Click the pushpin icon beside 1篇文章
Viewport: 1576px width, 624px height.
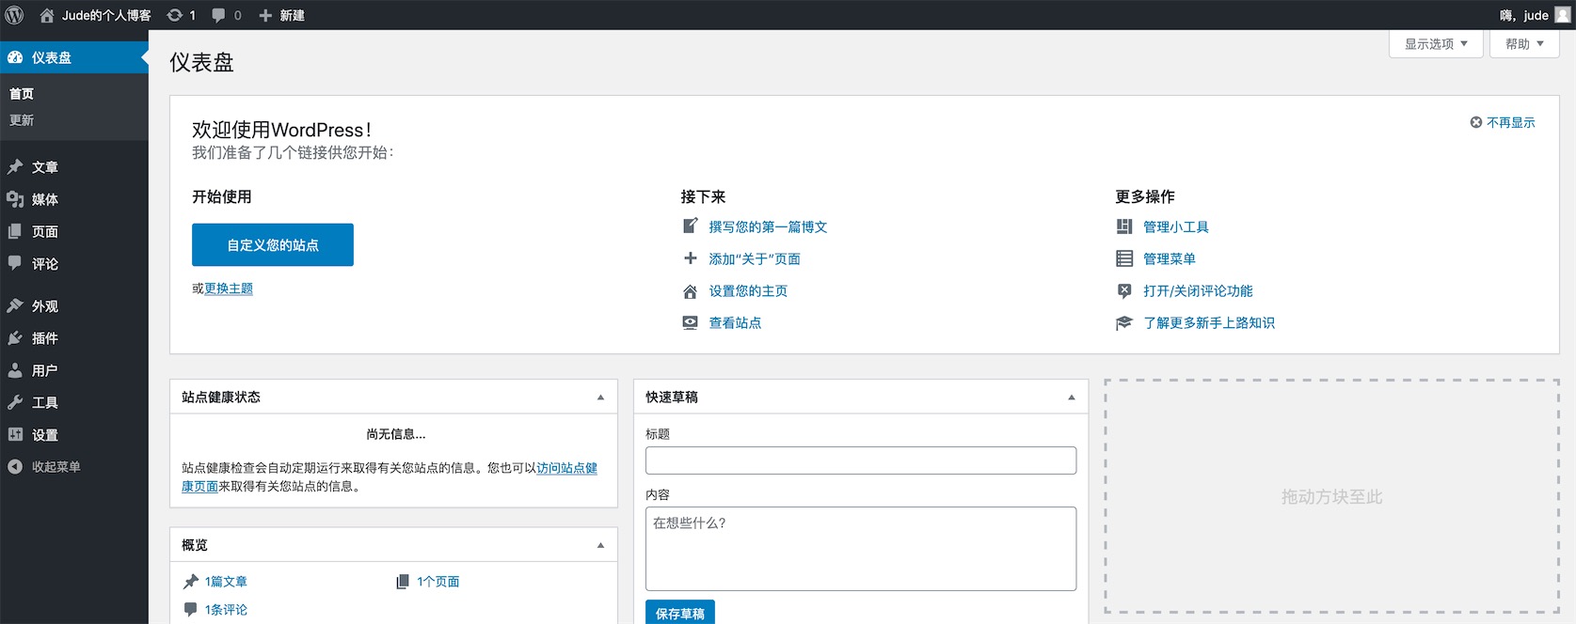[x=191, y=582]
